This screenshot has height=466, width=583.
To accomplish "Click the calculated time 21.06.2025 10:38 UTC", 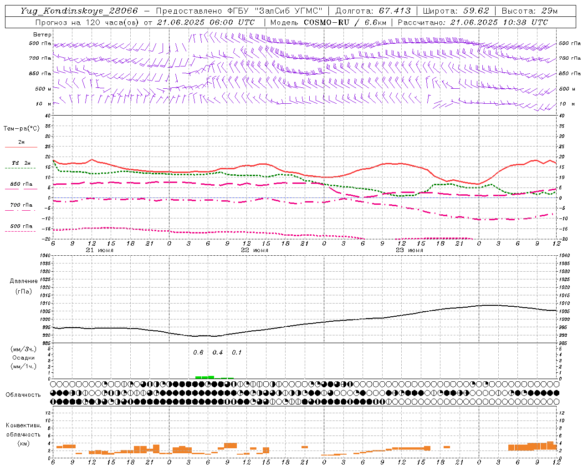I will coord(499,22).
